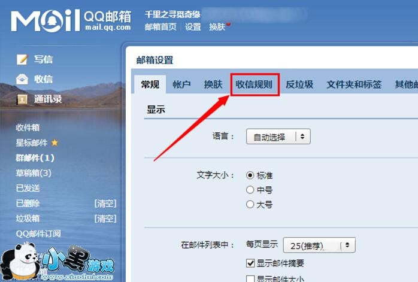Click the QQ Mail logo
Viewport: 418px width, 282px height.
point(71,20)
